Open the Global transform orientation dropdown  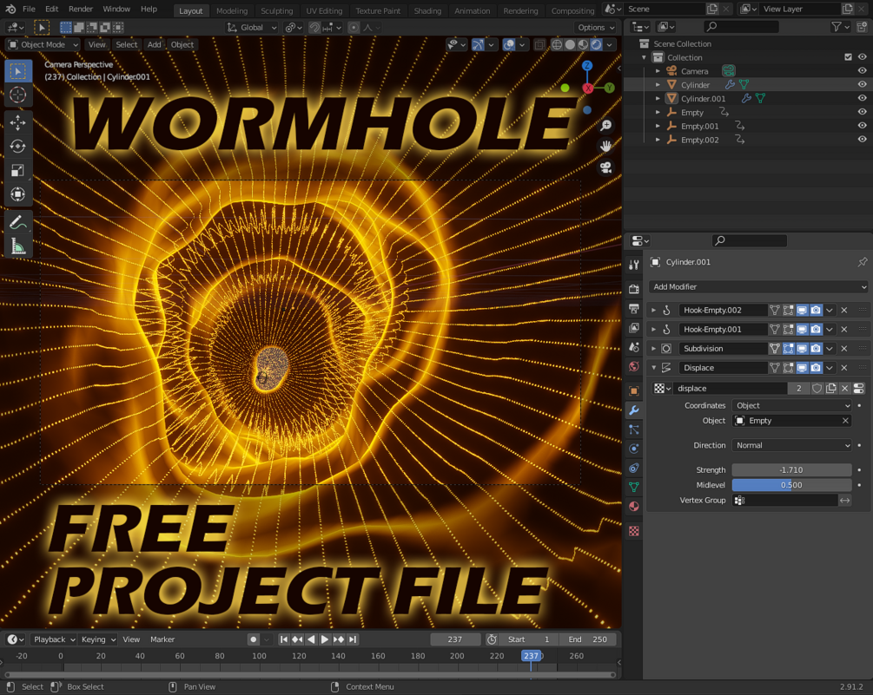252,27
